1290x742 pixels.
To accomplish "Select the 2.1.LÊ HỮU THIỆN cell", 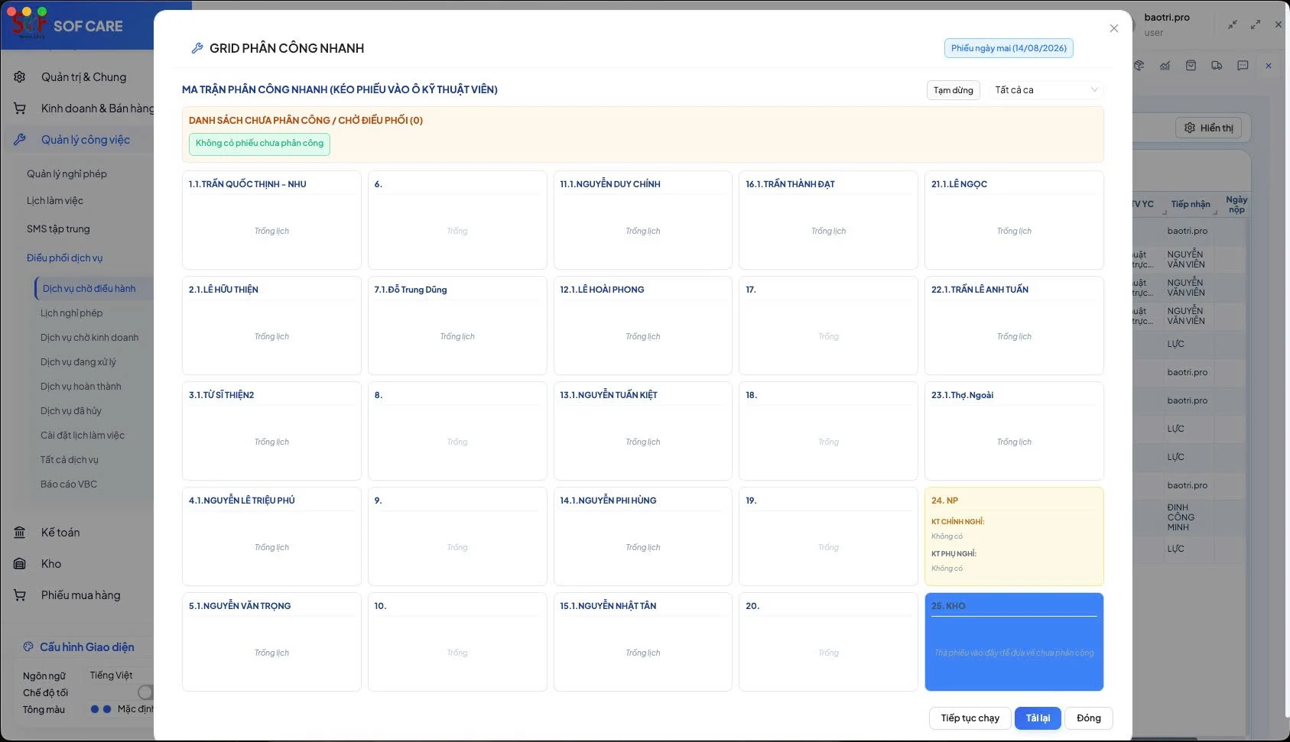I will pos(271,326).
